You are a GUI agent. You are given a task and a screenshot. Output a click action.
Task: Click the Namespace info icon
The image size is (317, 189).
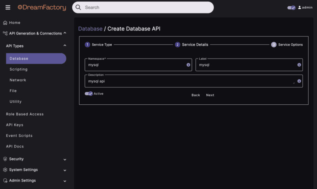click(x=188, y=65)
